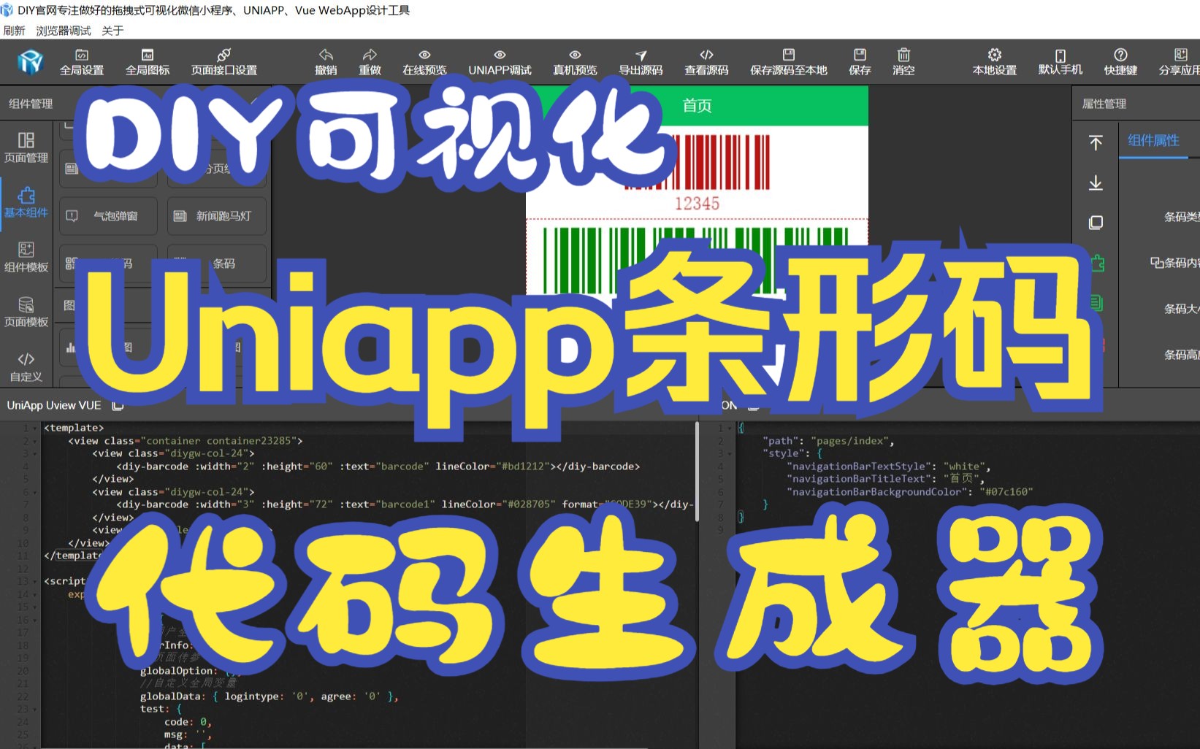This screenshot has height=749, width=1200.
Task: Open 全局图标 global icons
Action: [x=148, y=62]
